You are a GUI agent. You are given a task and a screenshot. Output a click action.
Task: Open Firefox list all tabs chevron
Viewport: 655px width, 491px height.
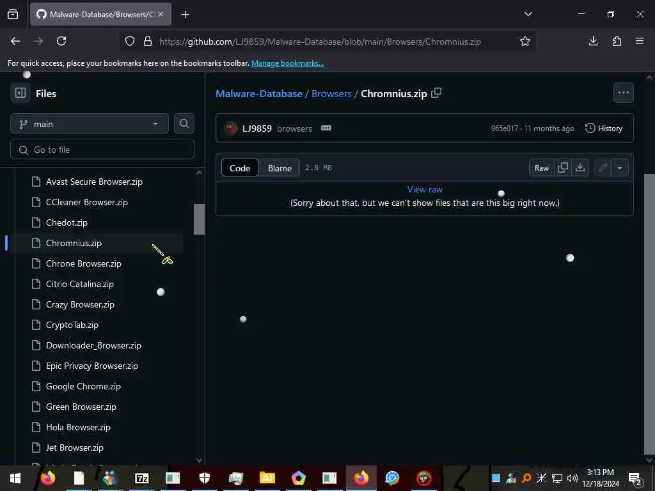tap(528, 14)
